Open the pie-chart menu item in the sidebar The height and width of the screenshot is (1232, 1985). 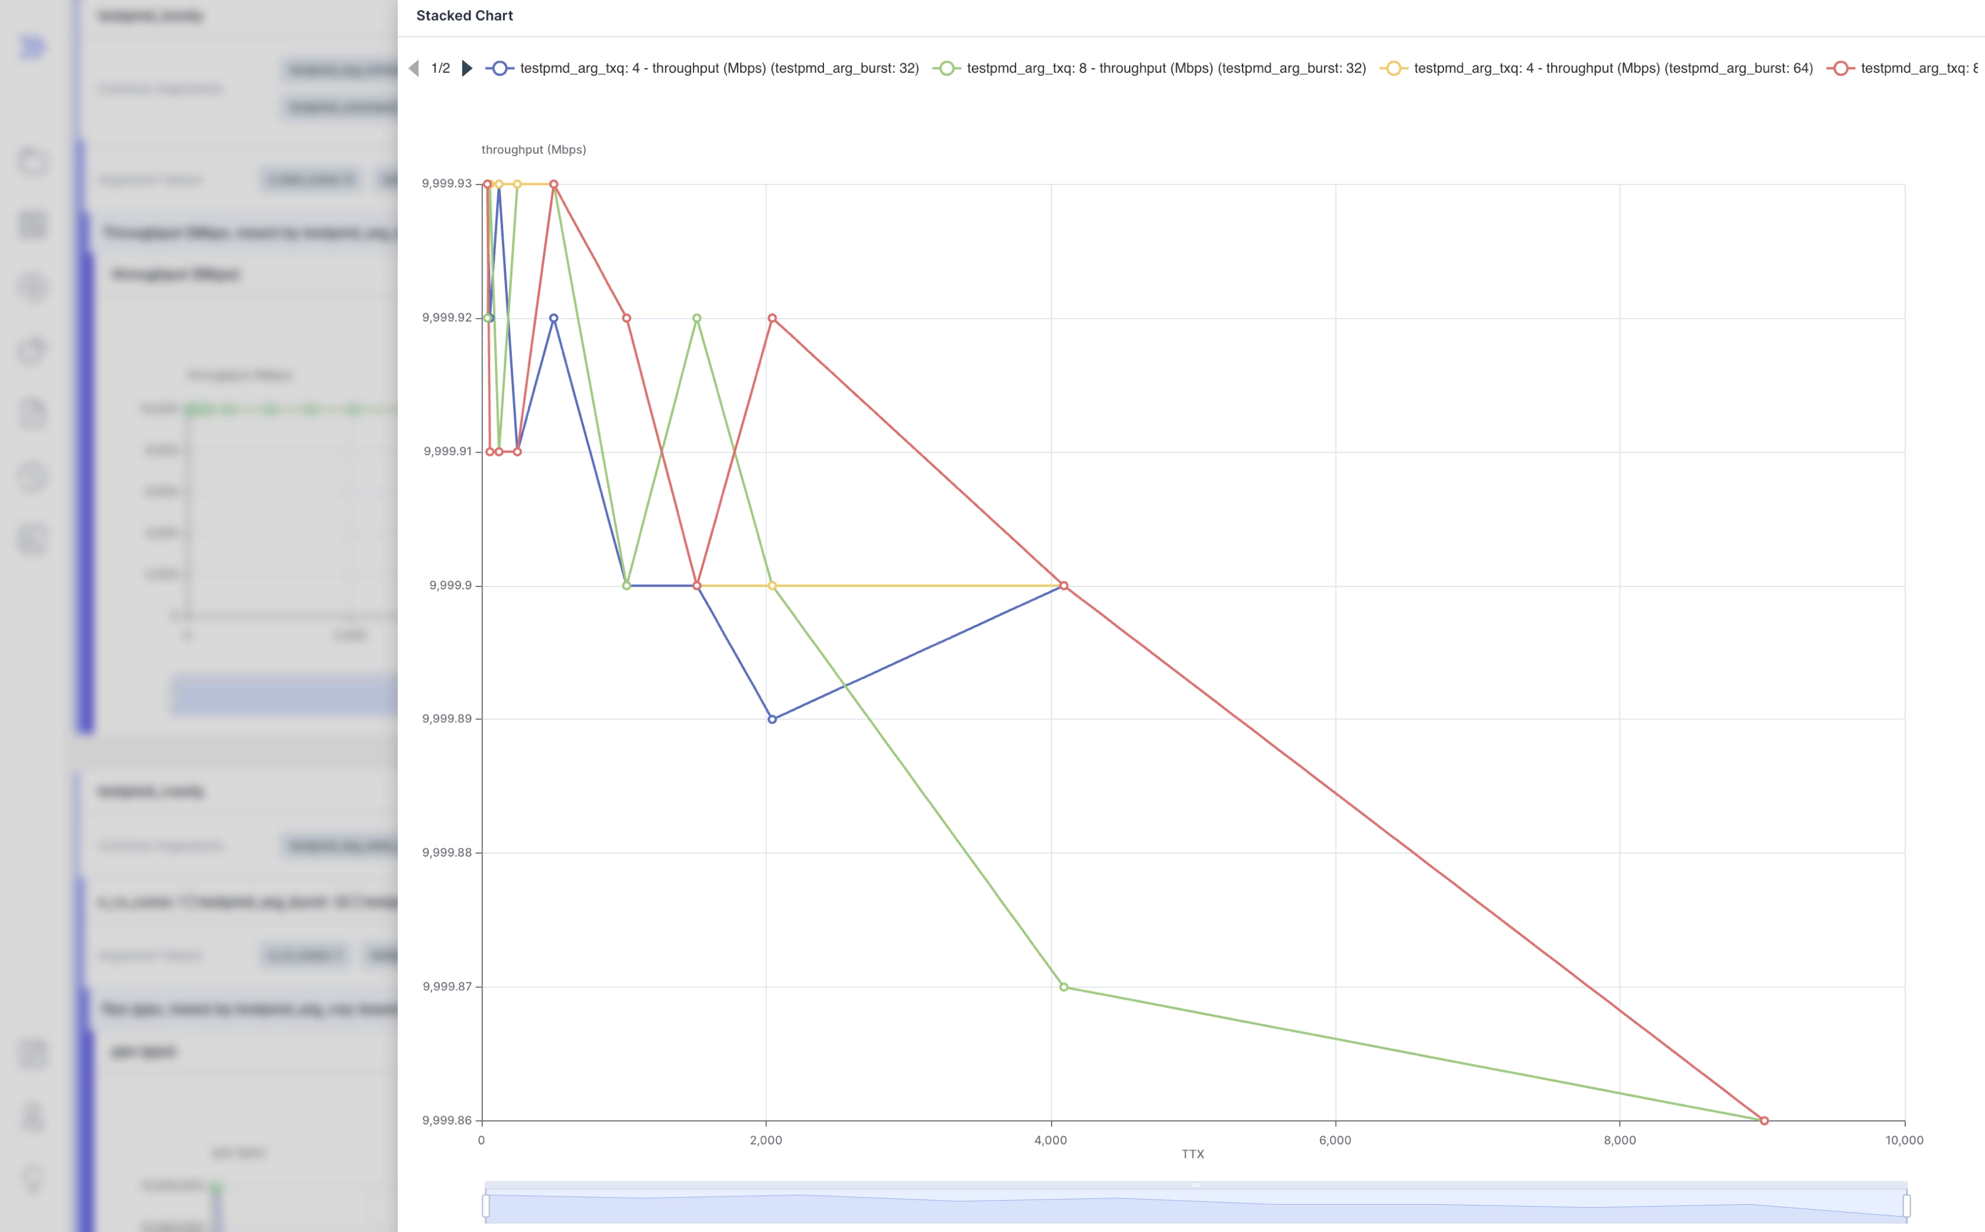(33, 351)
